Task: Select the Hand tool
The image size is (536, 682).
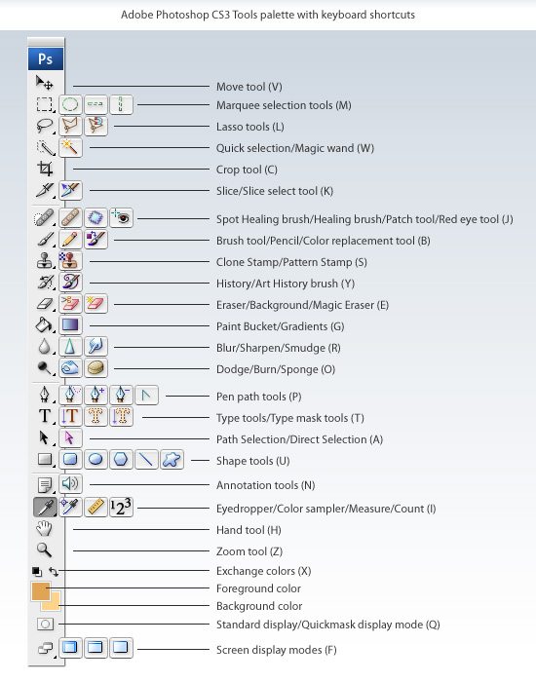Action: click(44, 528)
